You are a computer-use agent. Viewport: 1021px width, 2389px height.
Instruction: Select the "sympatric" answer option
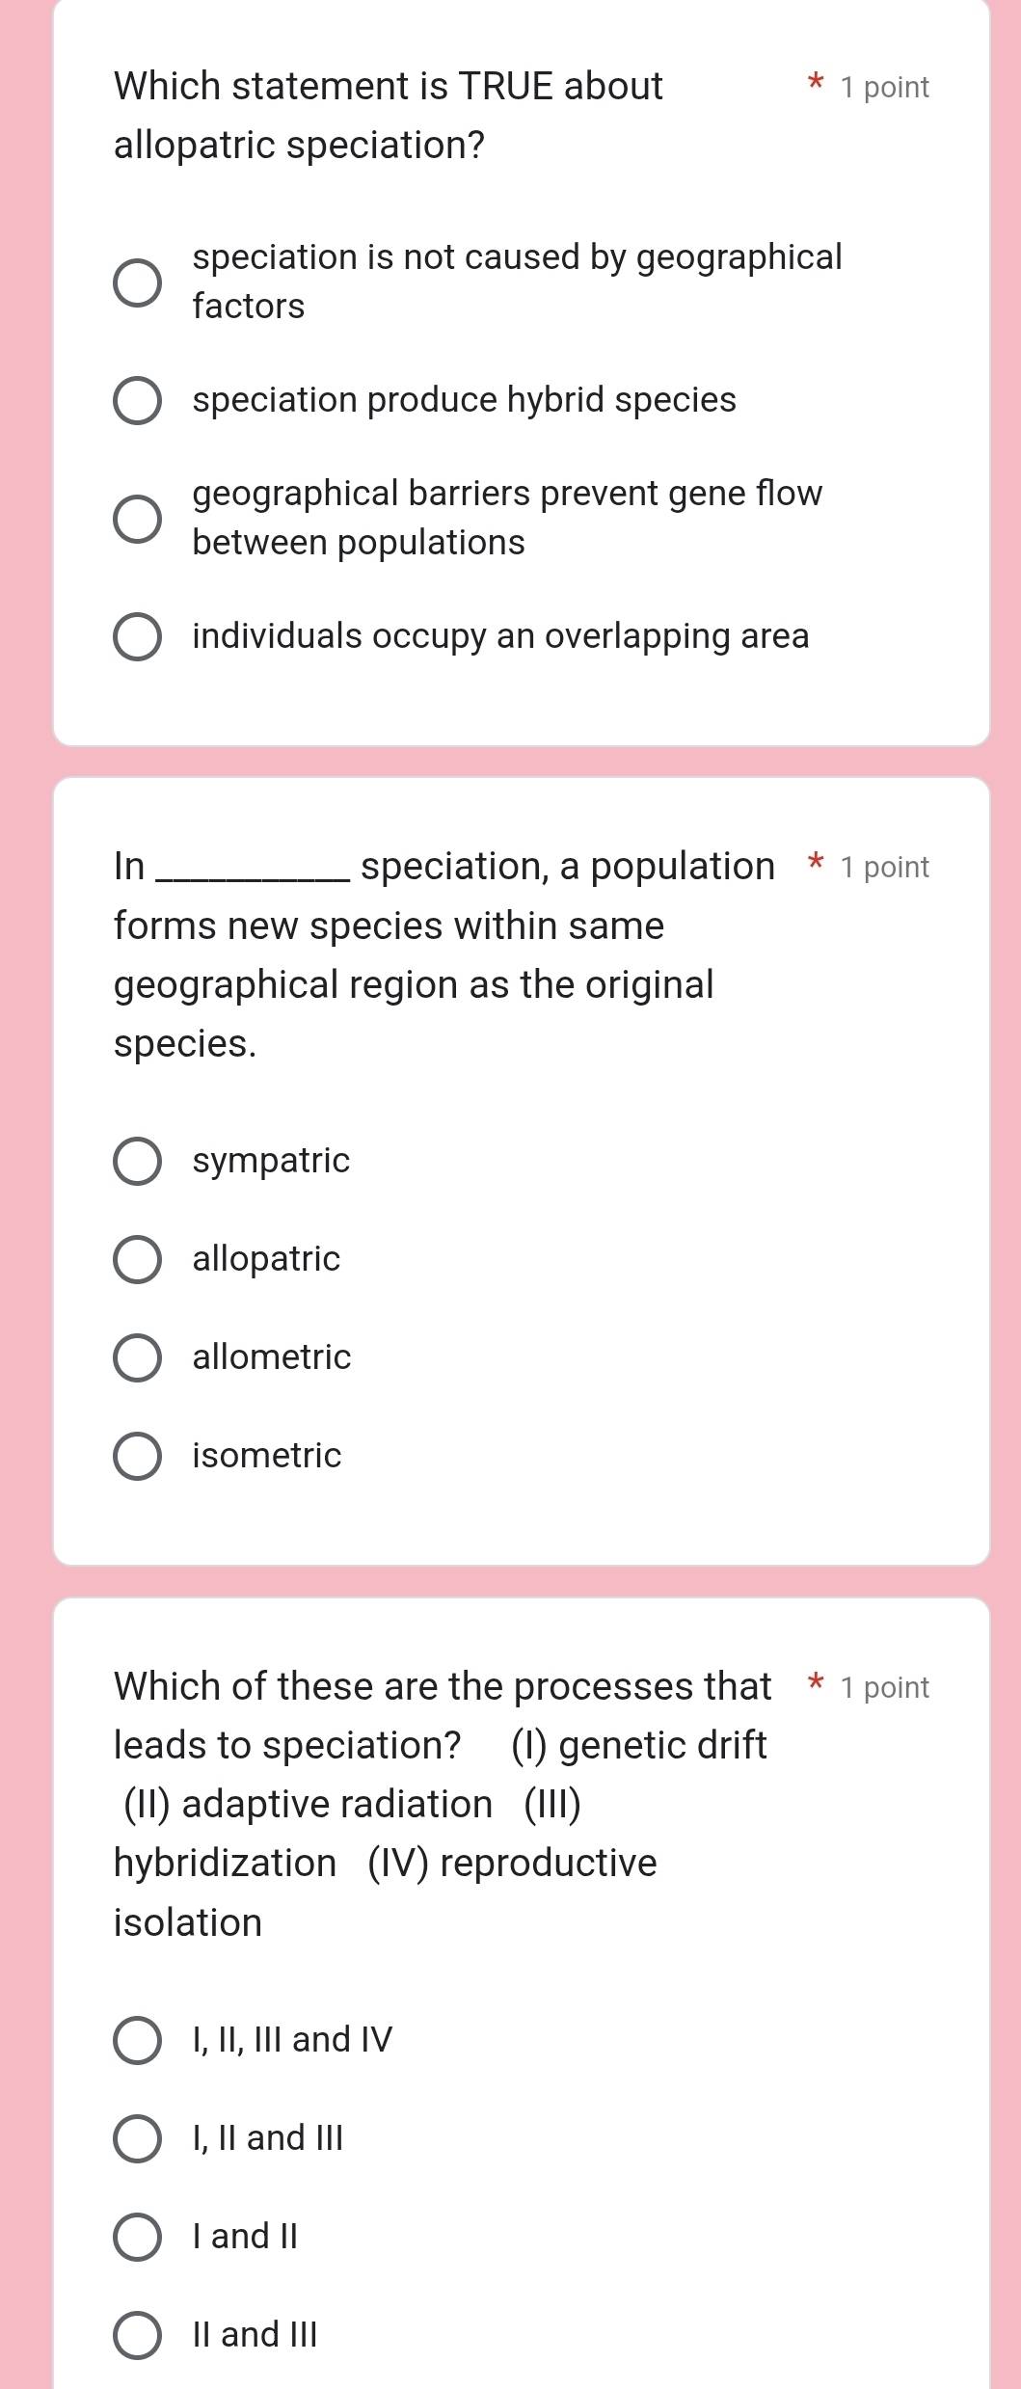(x=136, y=1161)
